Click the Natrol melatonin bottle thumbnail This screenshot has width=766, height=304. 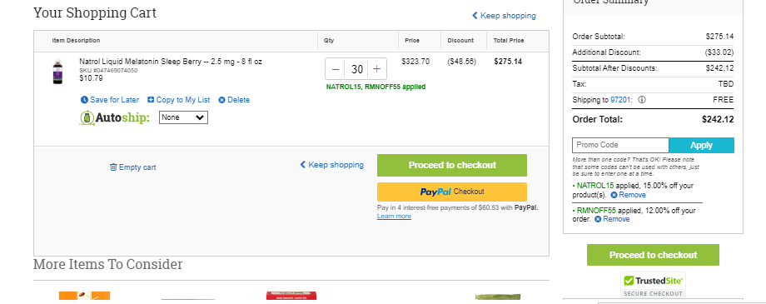(x=58, y=72)
